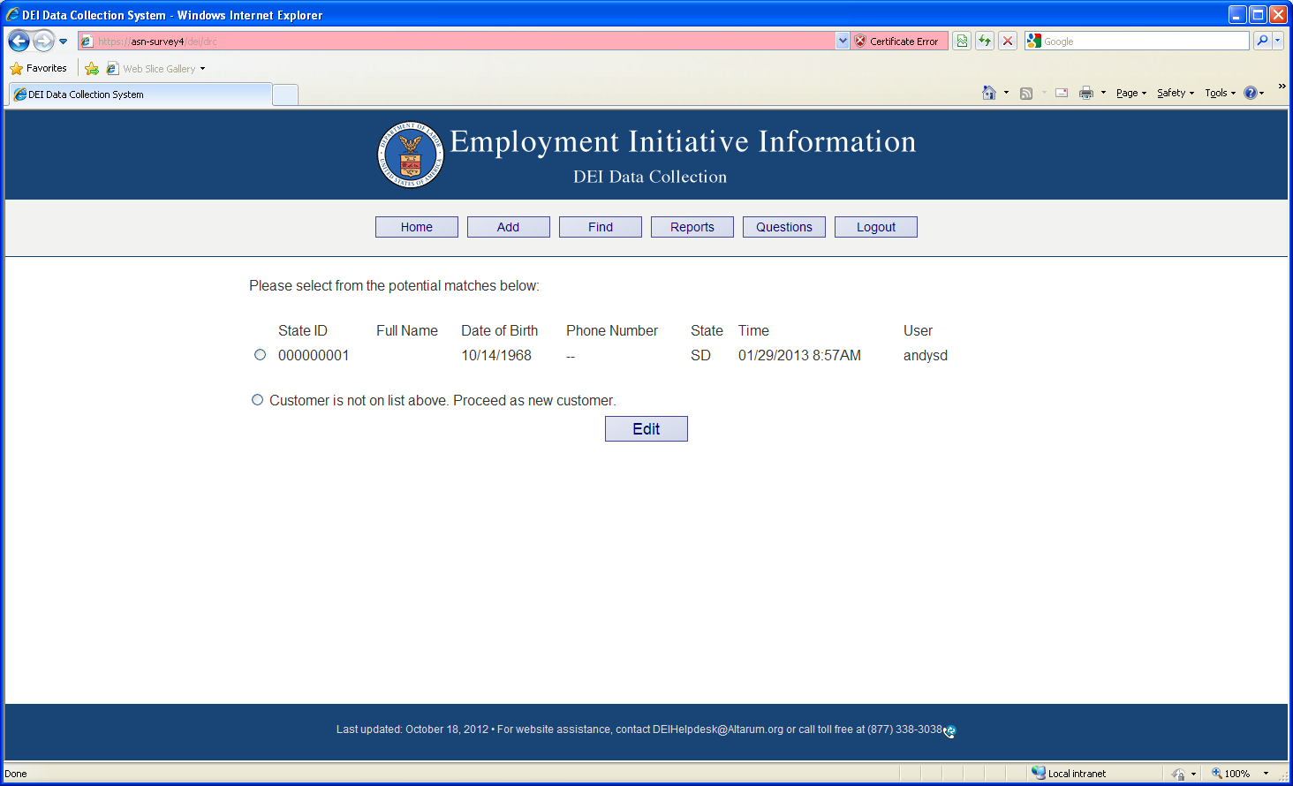Click the 'Please select from the potential matches below' text
Image resolution: width=1293 pixels, height=786 pixels.
coord(394,286)
